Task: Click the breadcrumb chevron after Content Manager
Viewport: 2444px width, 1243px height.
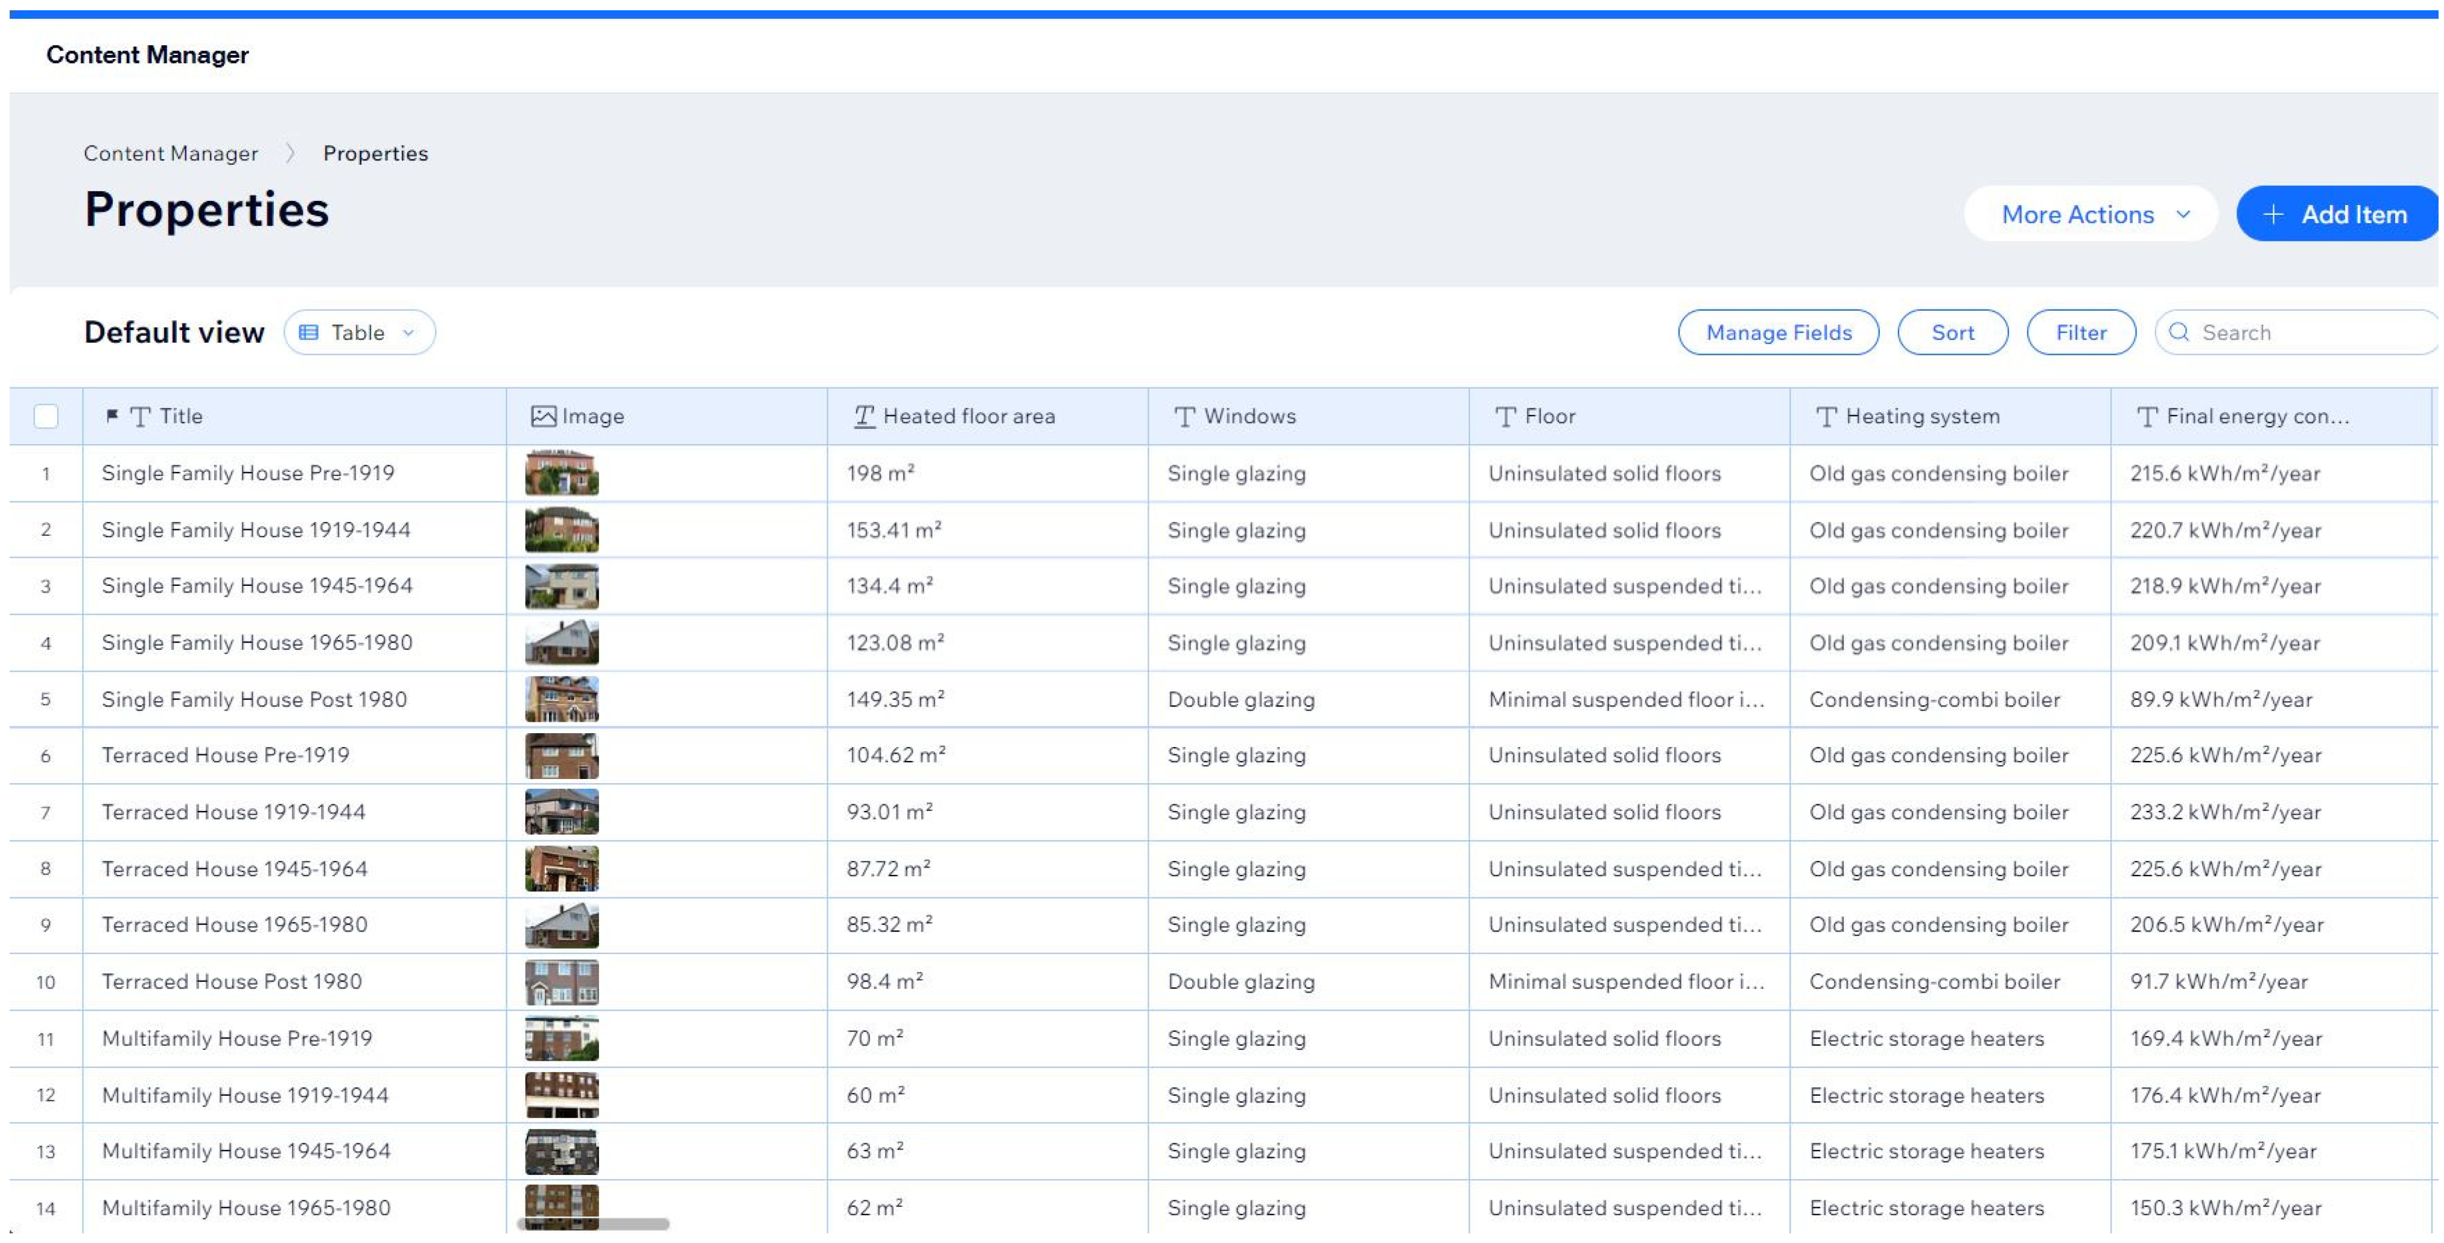Action: pos(290,154)
